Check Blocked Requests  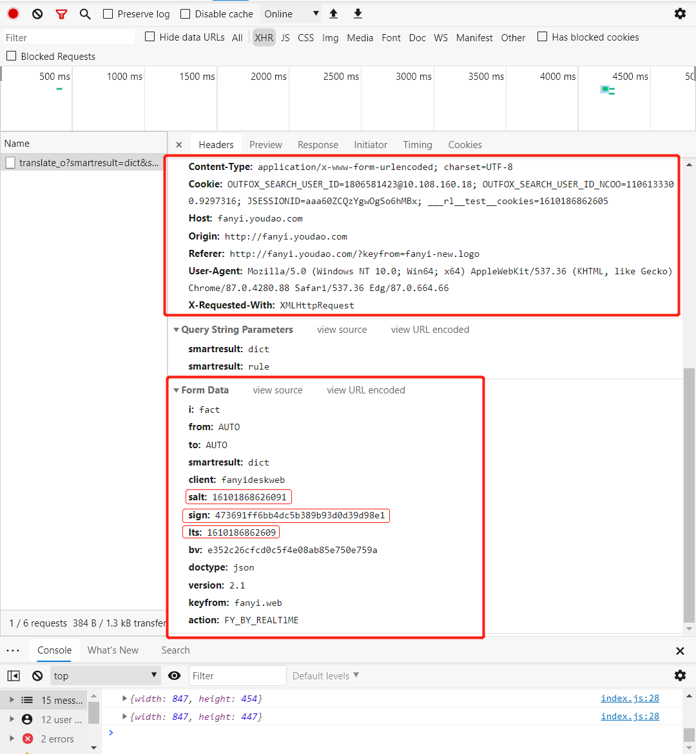[12, 56]
